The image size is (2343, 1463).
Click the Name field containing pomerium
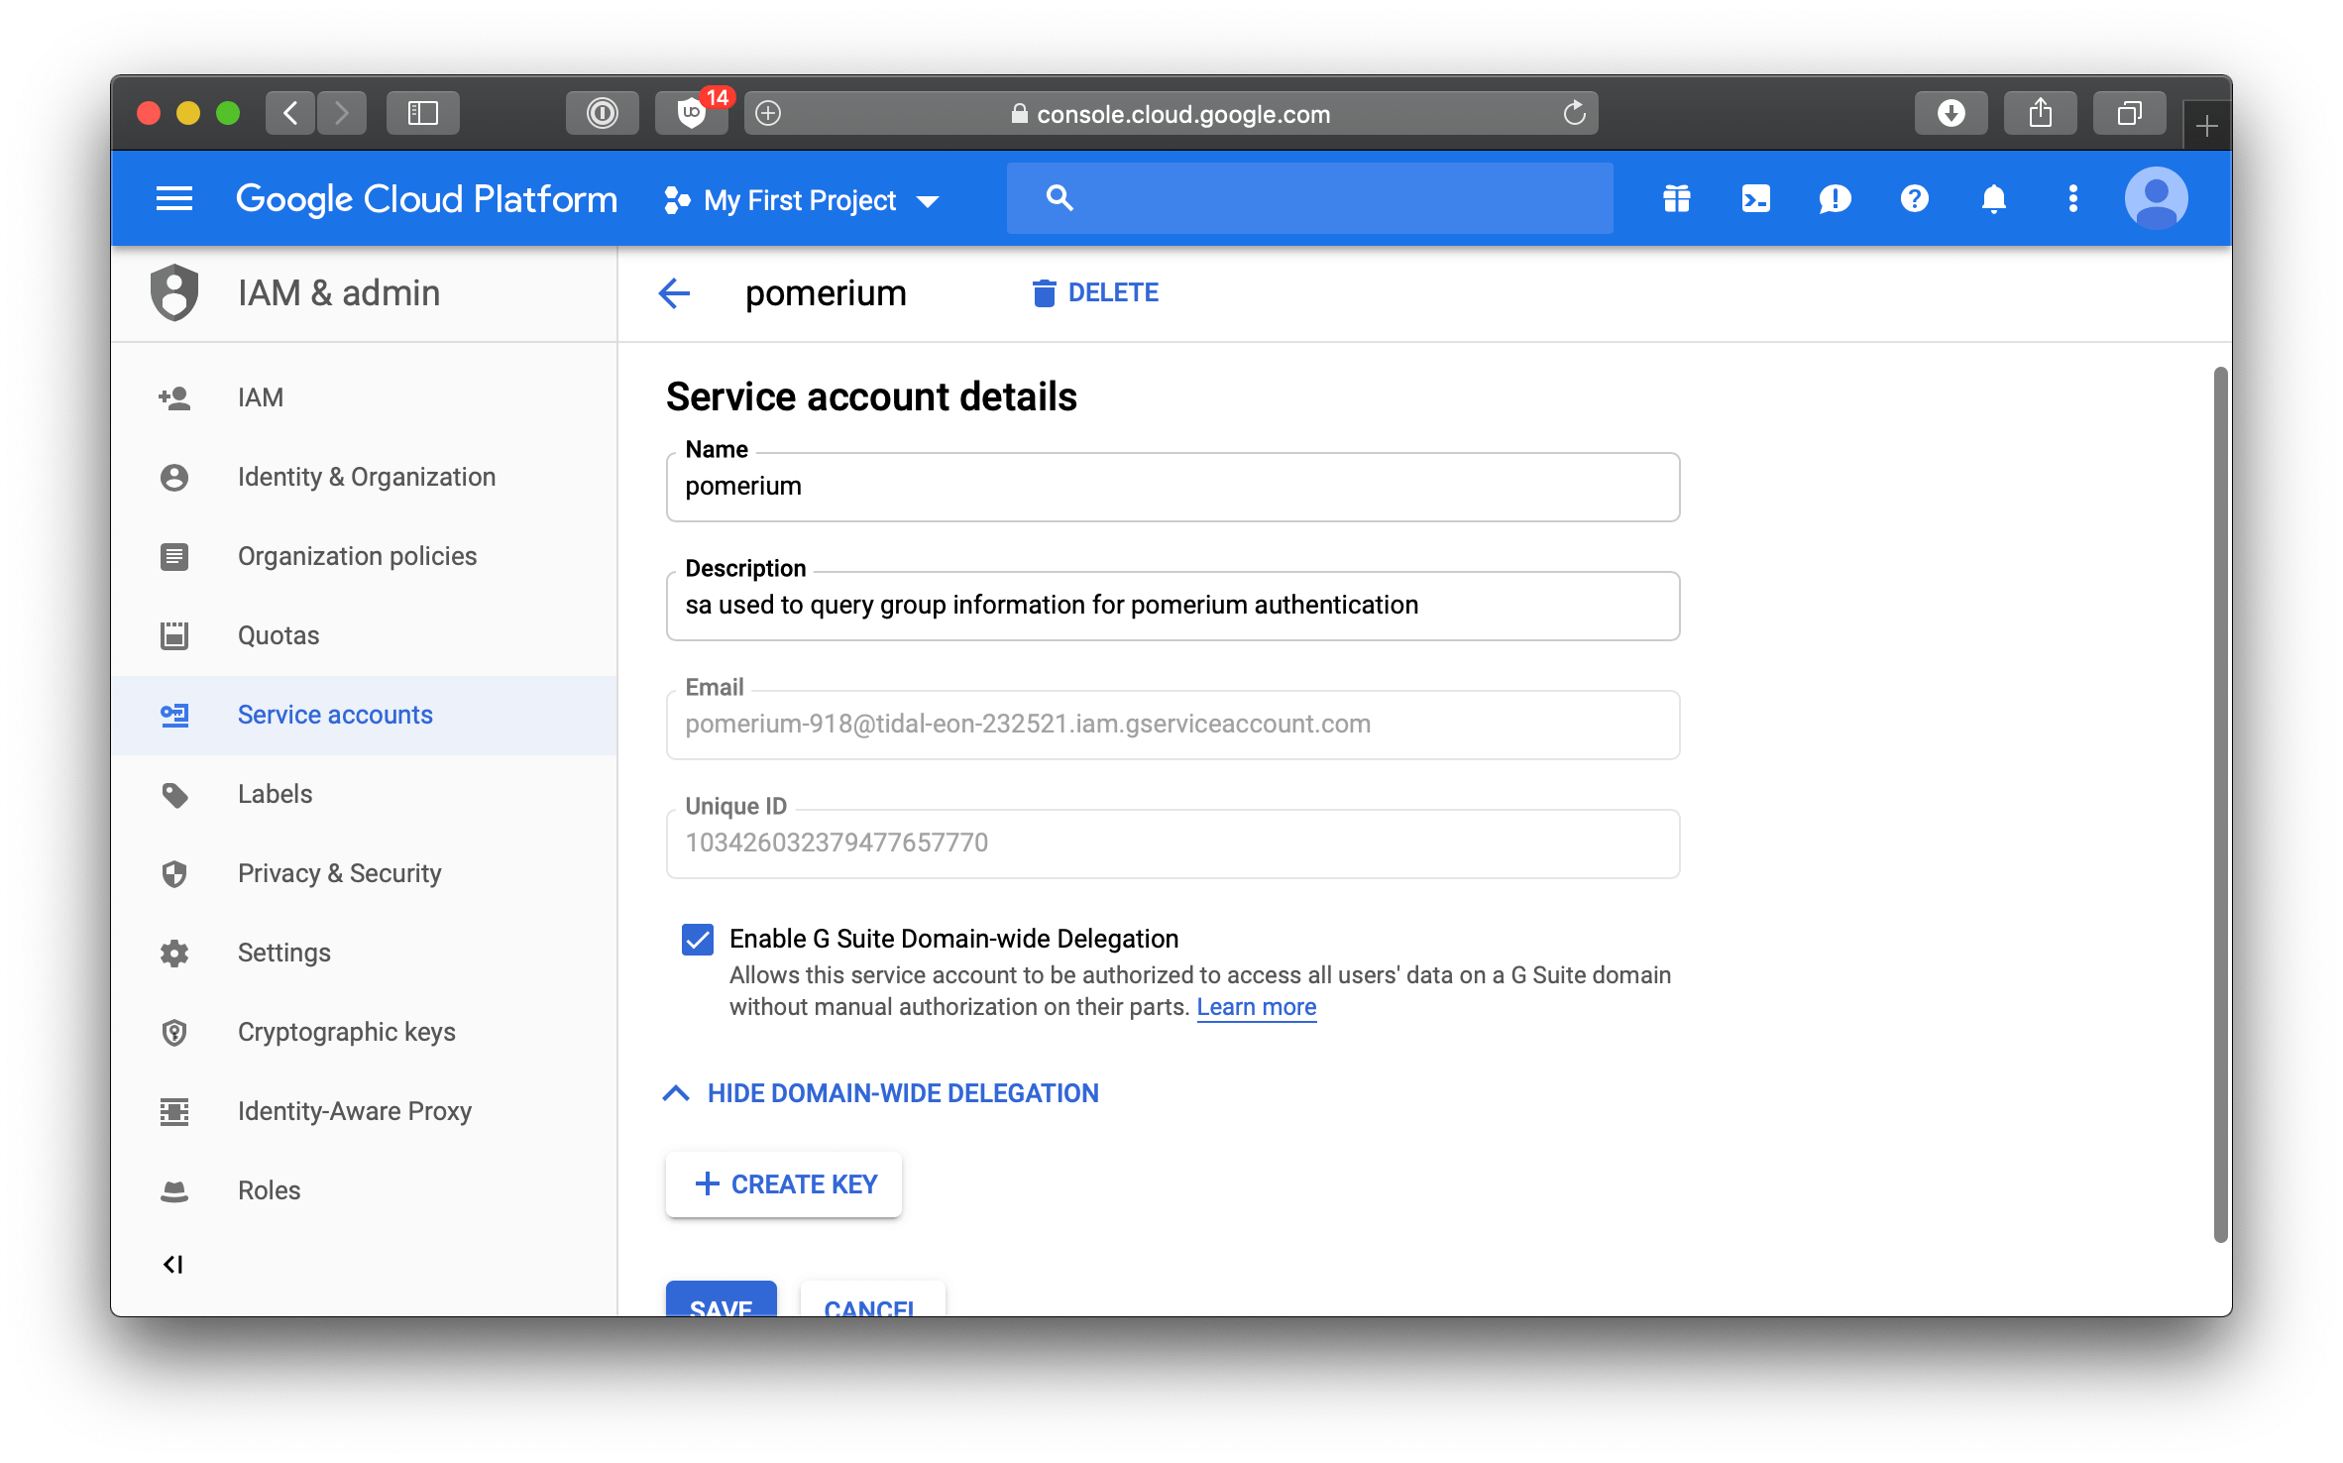click(x=1172, y=487)
